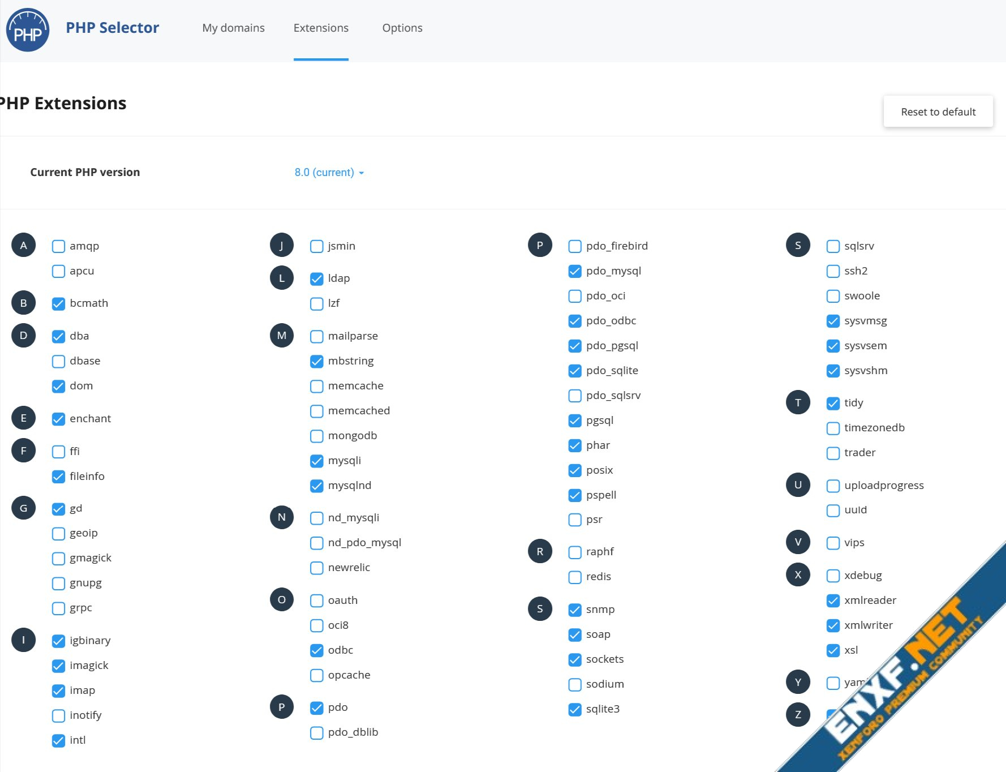
Task: Click the letter M section badge
Action: [x=282, y=336]
